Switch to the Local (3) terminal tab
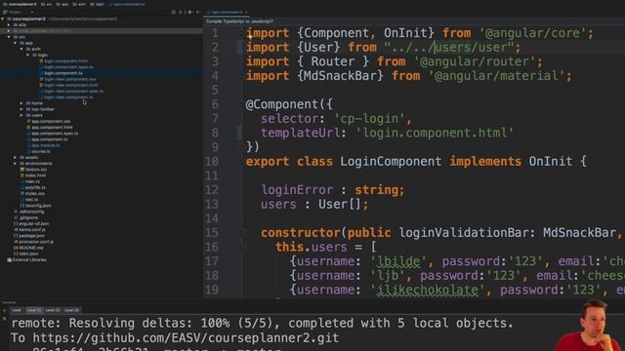Screen dimensions: 625x351 71,310
